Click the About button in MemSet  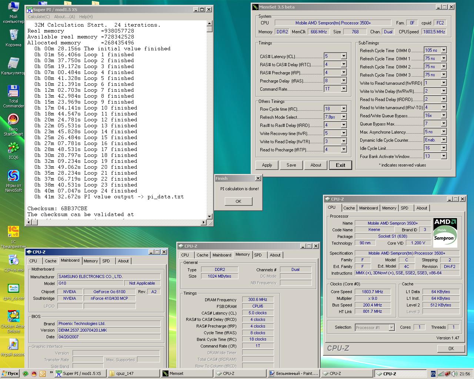pyautogui.click(x=316, y=165)
